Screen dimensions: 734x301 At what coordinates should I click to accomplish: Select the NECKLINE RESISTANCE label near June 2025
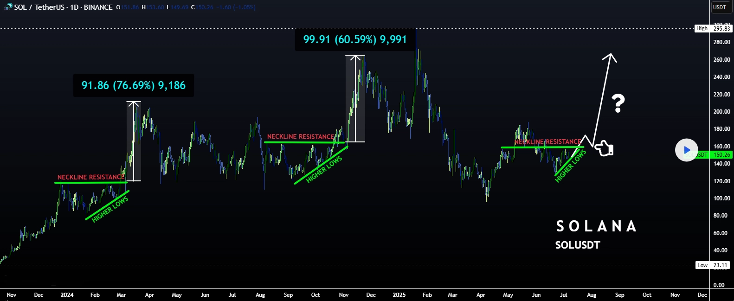(548, 141)
